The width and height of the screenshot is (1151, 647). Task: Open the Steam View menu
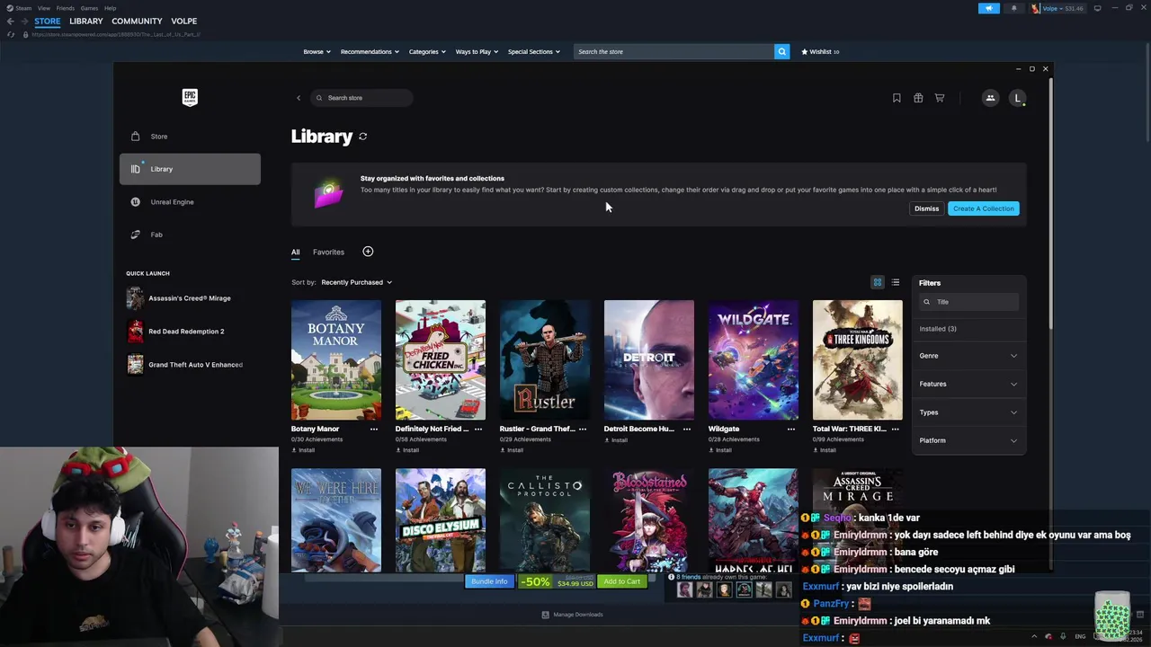pos(43,8)
